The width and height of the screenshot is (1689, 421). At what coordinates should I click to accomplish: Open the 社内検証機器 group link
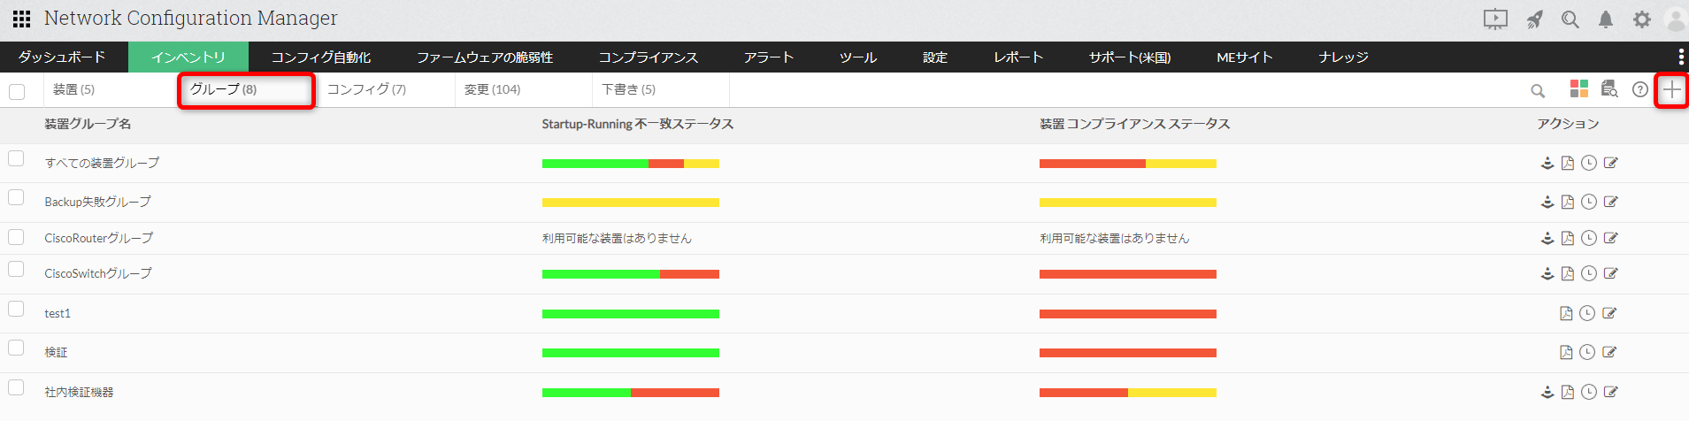click(x=79, y=392)
